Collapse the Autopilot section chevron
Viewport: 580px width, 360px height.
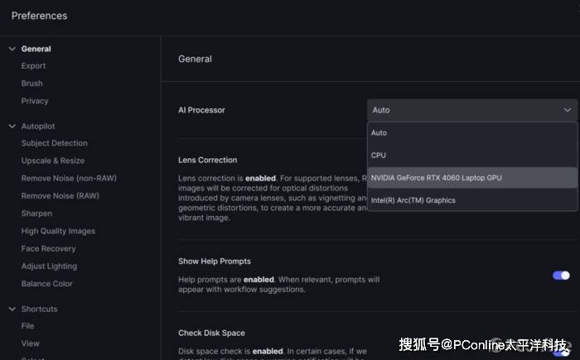click(x=12, y=126)
